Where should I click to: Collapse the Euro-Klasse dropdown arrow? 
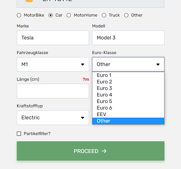[158, 65]
